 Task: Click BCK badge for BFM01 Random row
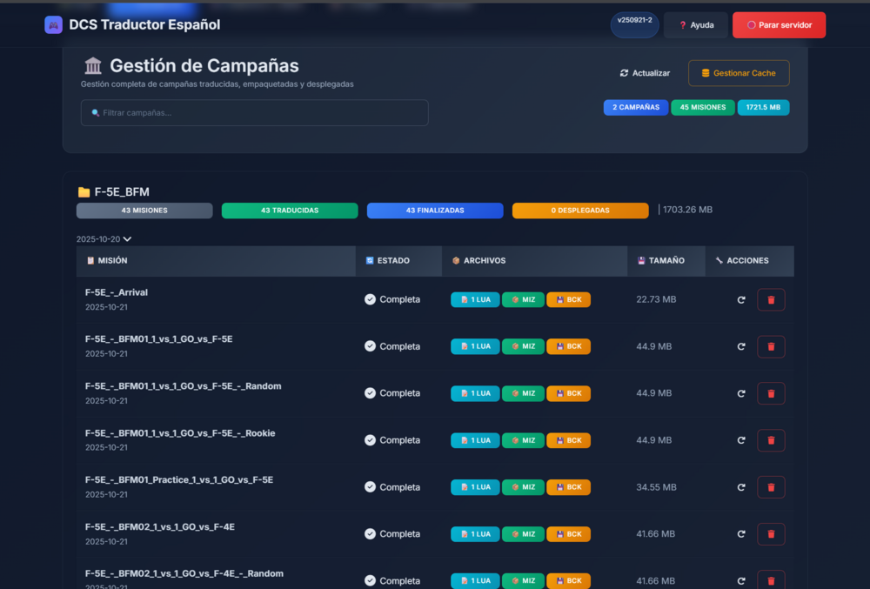pos(569,393)
